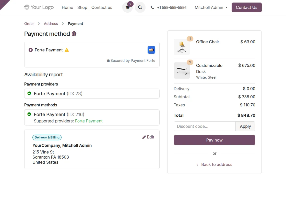Open the shopping cart with 2 items
Viewport: 286px width, 224px height.
[127, 8]
